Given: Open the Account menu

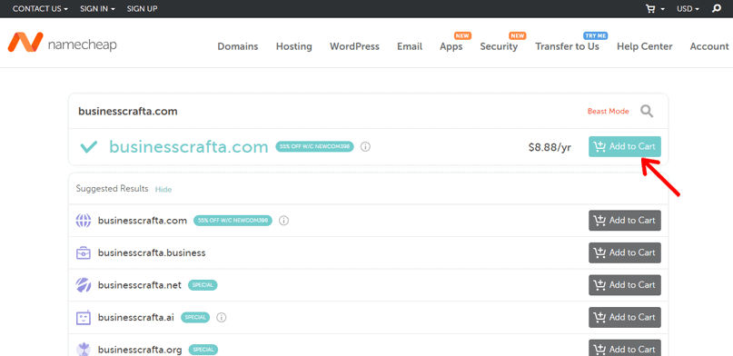Looking at the screenshot, I should pos(709,46).
